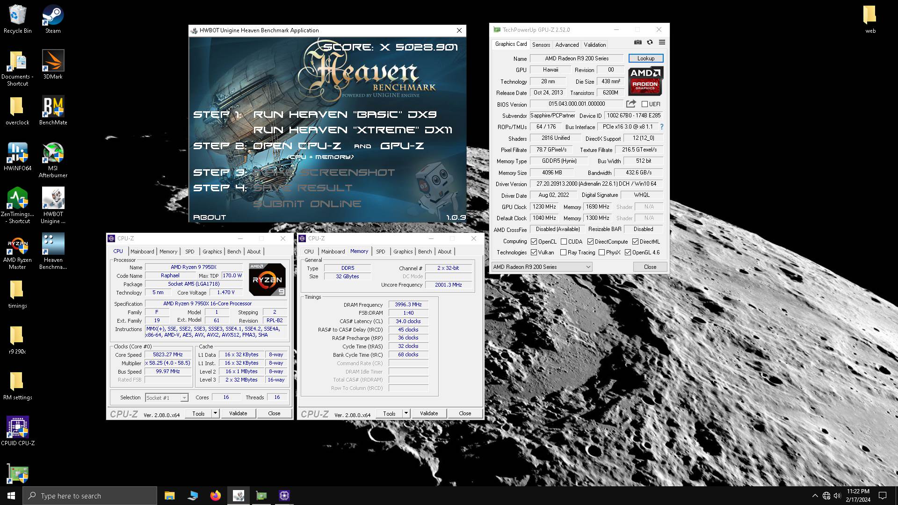The height and width of the screenshot is (505, 898).
Task: Click the CPU-Z taskbar icon
Action: coord(284,496)
